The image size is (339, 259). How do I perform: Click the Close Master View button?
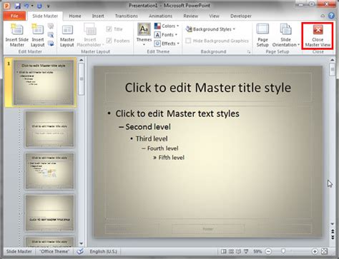pyautogui.click(x=318, y=36)
